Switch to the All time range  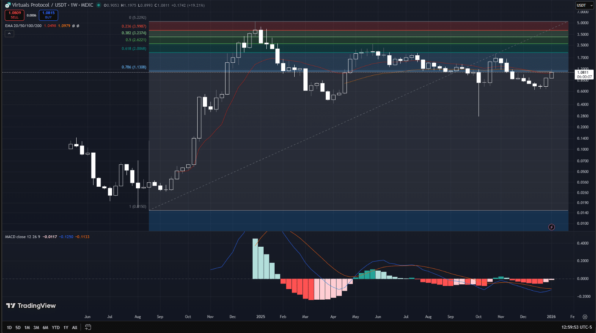[75, 328]
